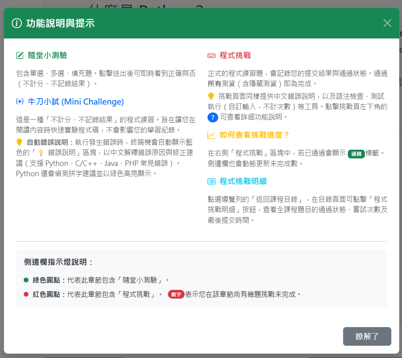Click the lightbulb icon before 挑戰頁面同樣提供
This screenshot has width=402, height=358.
click(x=211, y=96)
